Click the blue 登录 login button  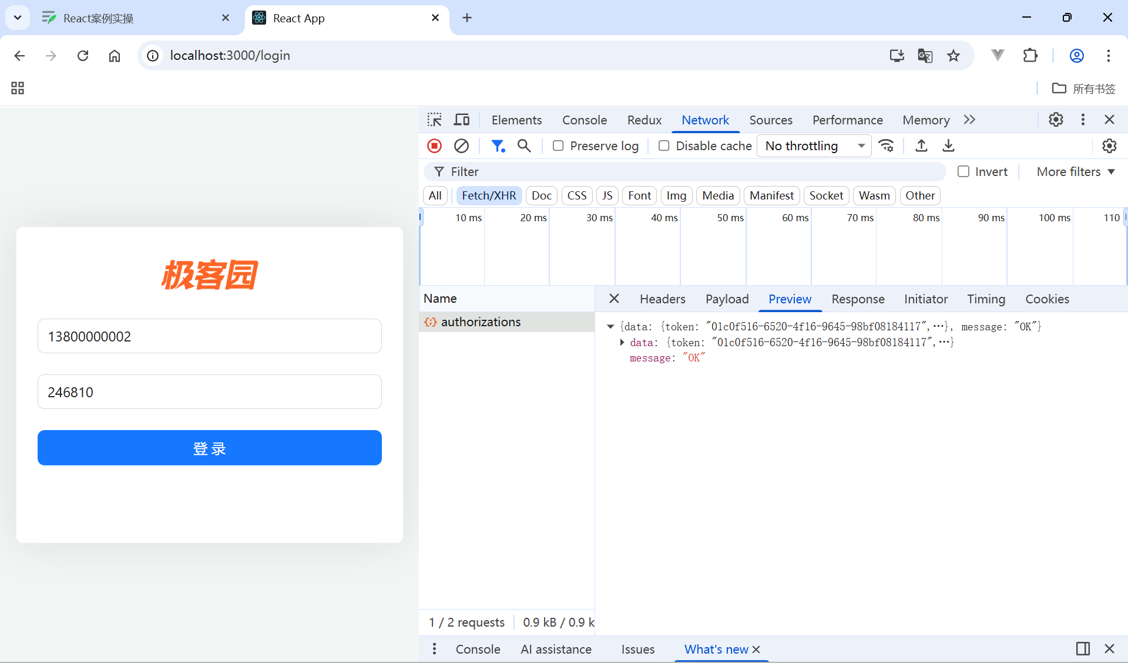pos(210,448)
